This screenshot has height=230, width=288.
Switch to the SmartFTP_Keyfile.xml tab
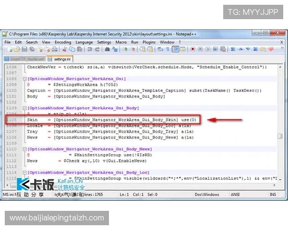(x=24, y=59)
